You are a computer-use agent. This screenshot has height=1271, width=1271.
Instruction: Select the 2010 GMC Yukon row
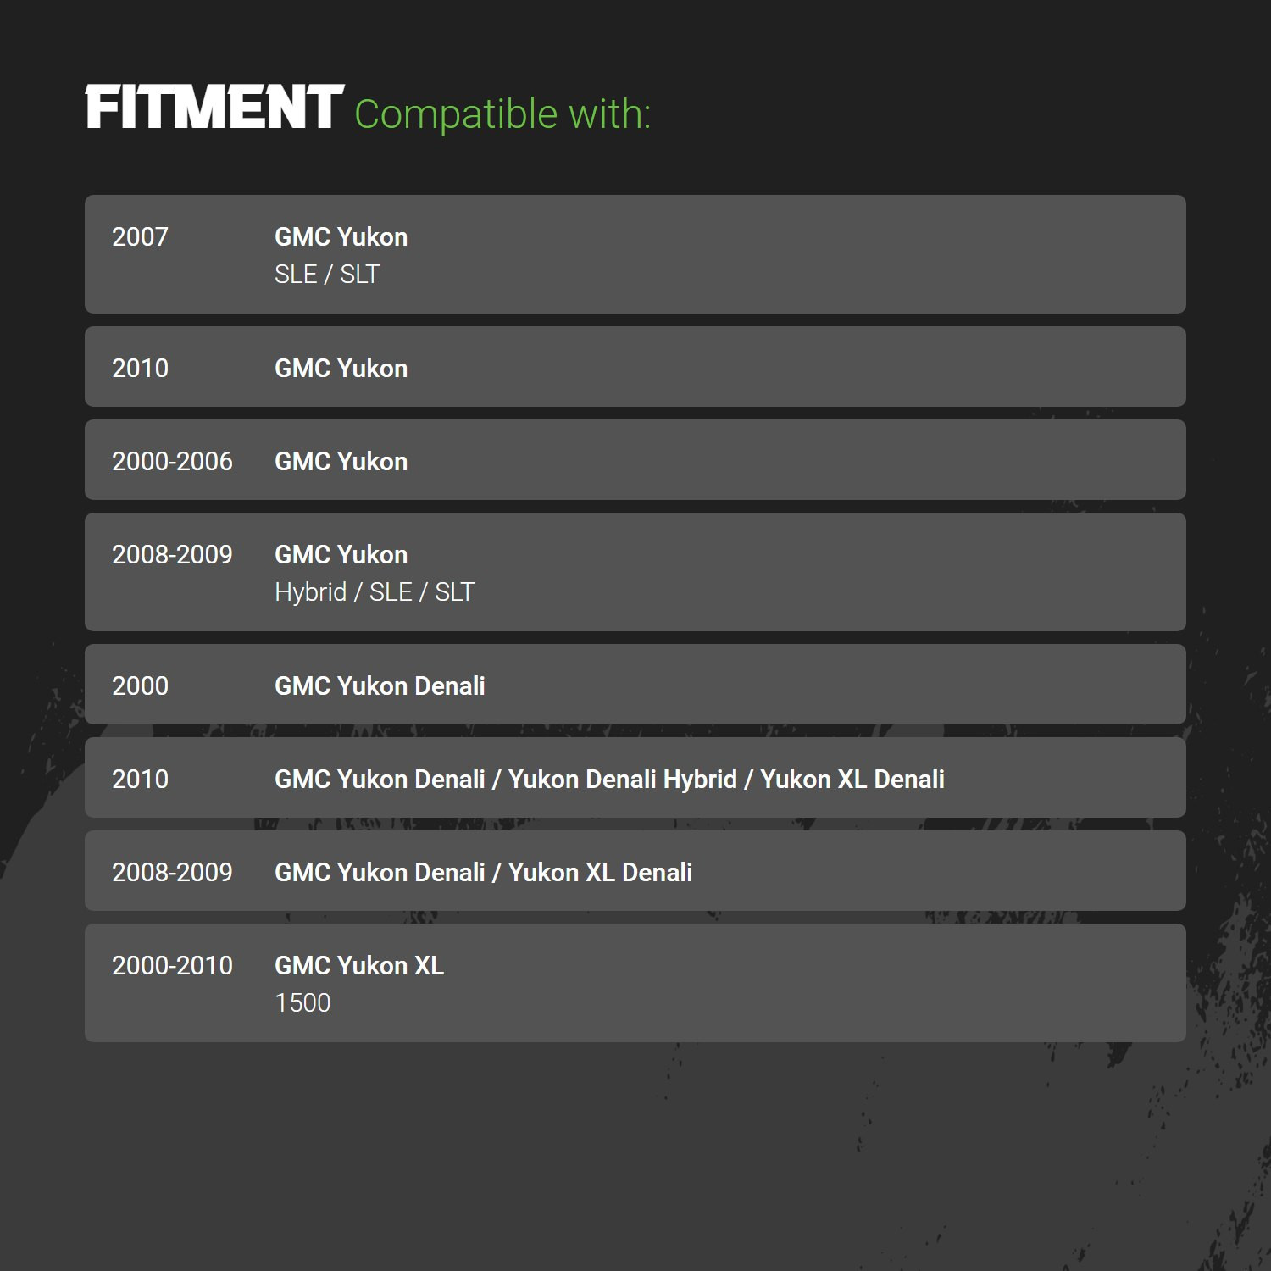pos(635,367)
